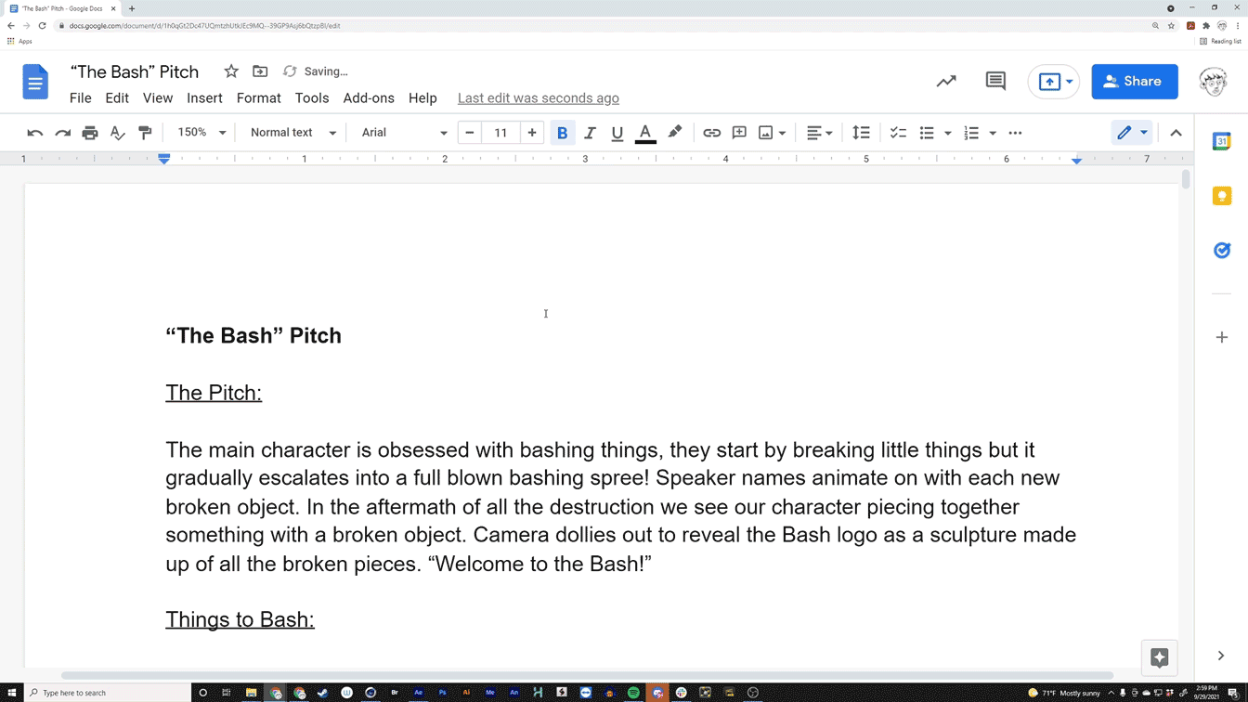Open the Insert menu
Screen dimensions: 1248x702
tap(204, 97)
